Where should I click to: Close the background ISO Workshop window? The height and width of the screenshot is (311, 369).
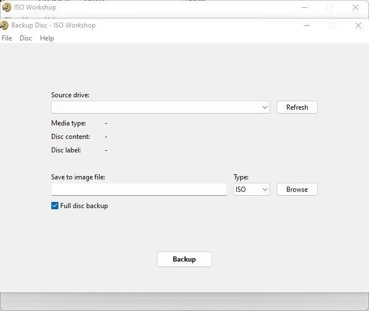coord(355,7)
